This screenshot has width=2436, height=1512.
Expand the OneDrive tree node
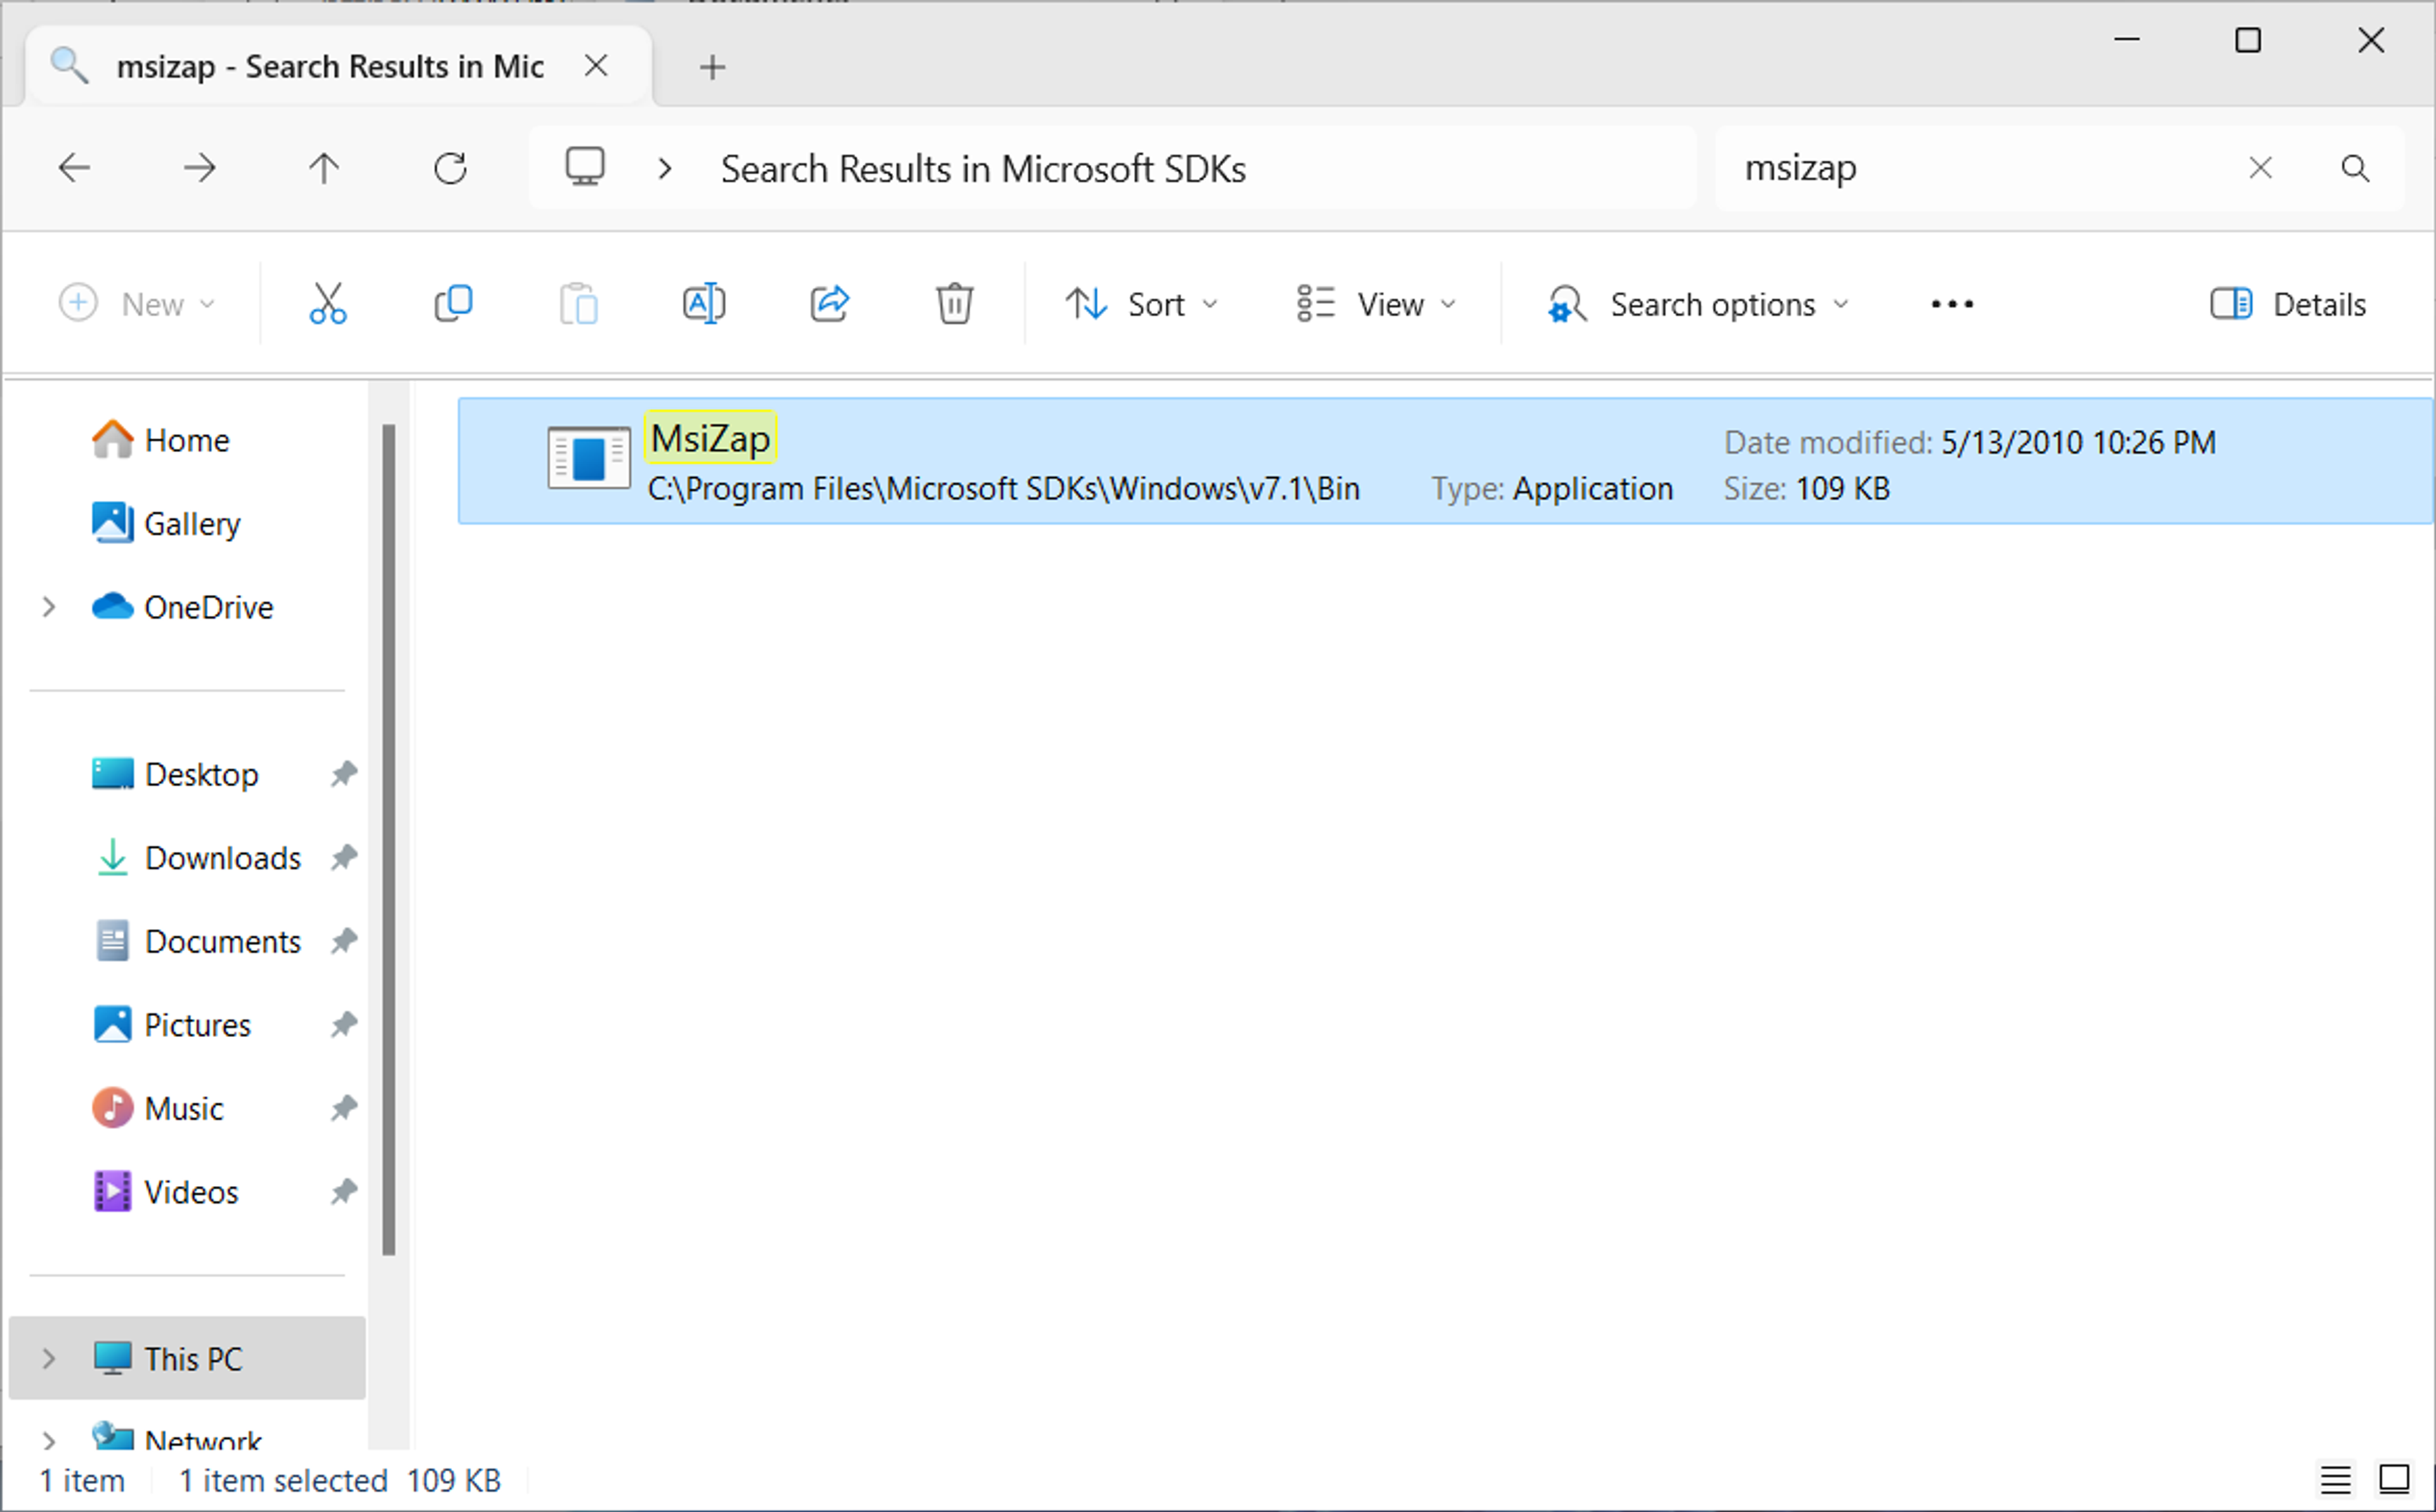click(49, 607)
